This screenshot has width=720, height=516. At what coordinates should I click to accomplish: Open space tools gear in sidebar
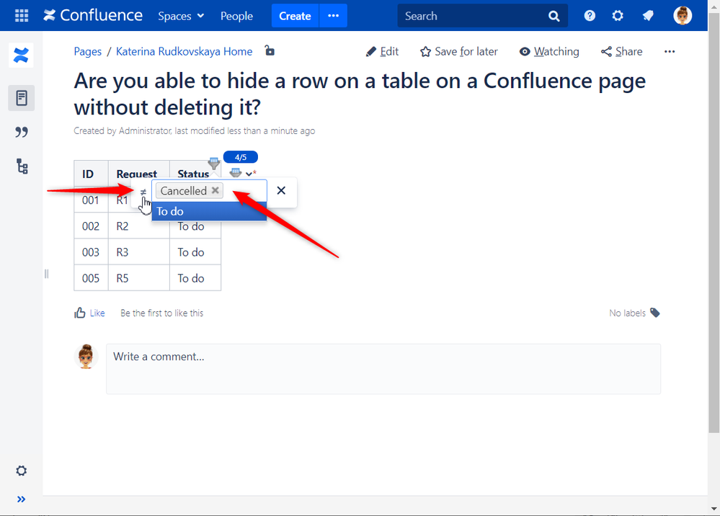[x=21, y=471]
